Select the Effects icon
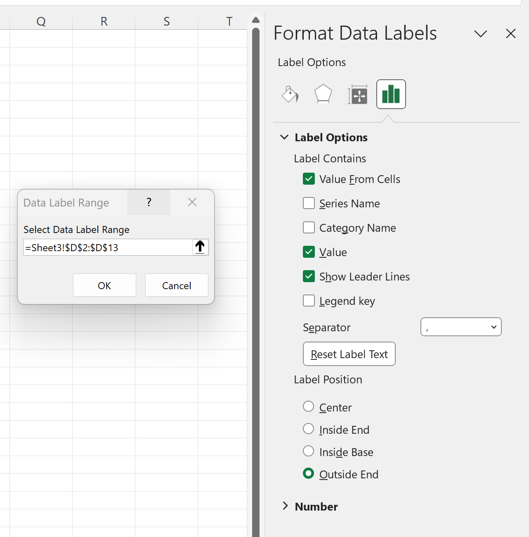The width and height of the screenshot is (529, 537). coord(323,94)
